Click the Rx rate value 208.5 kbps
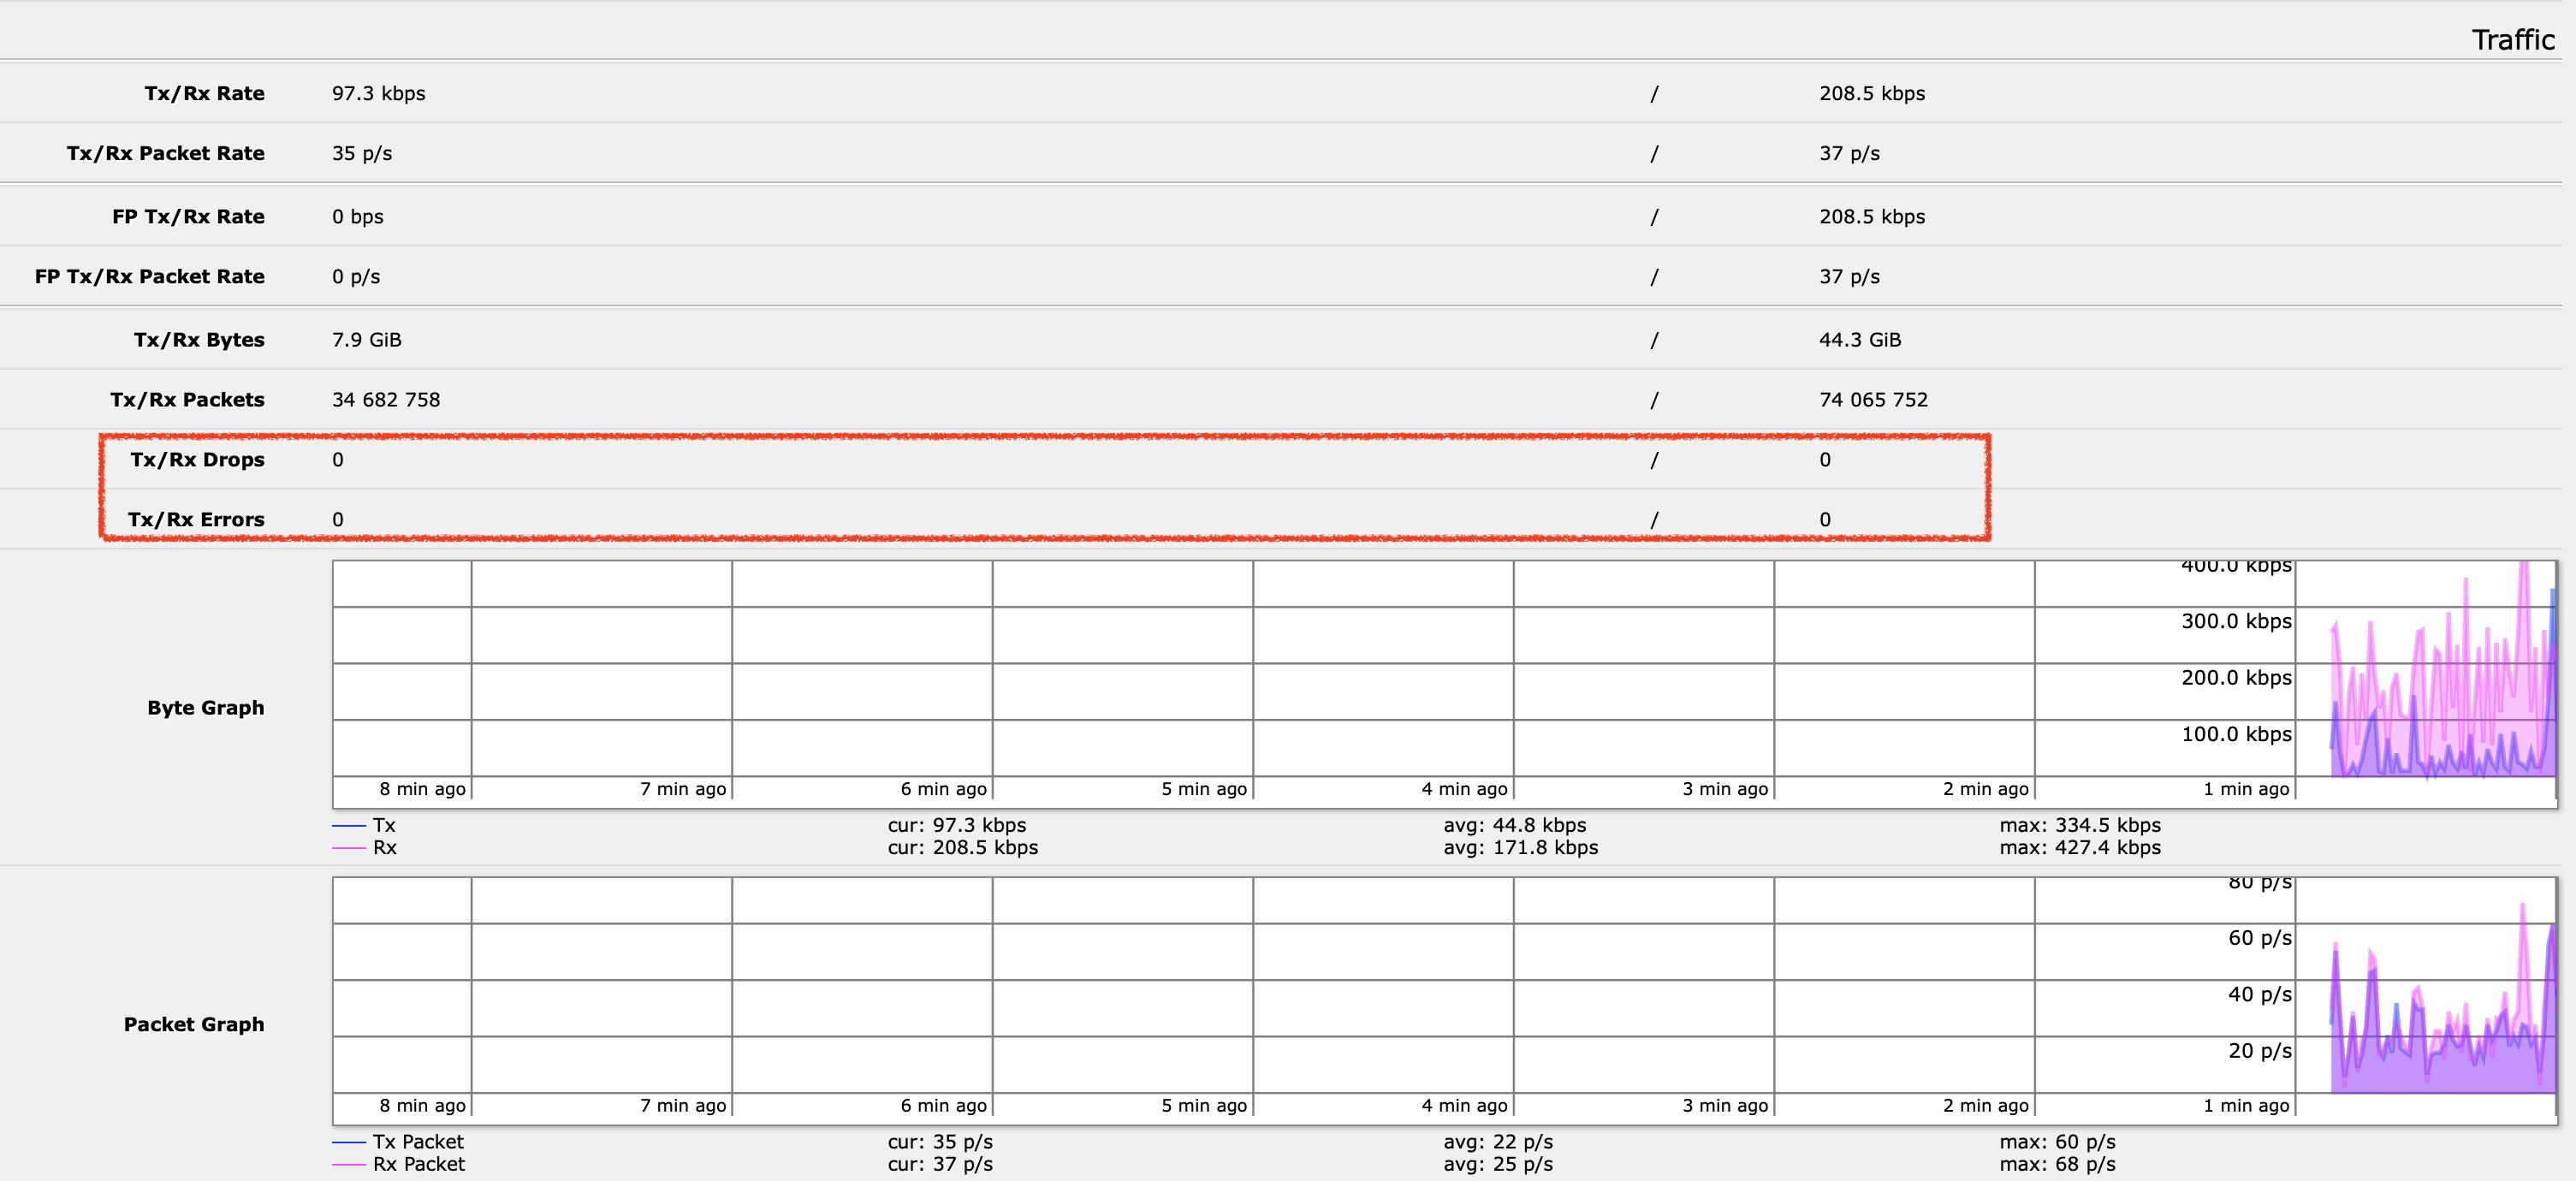Screen dimensions: 2576x1181 [1871, 93]
